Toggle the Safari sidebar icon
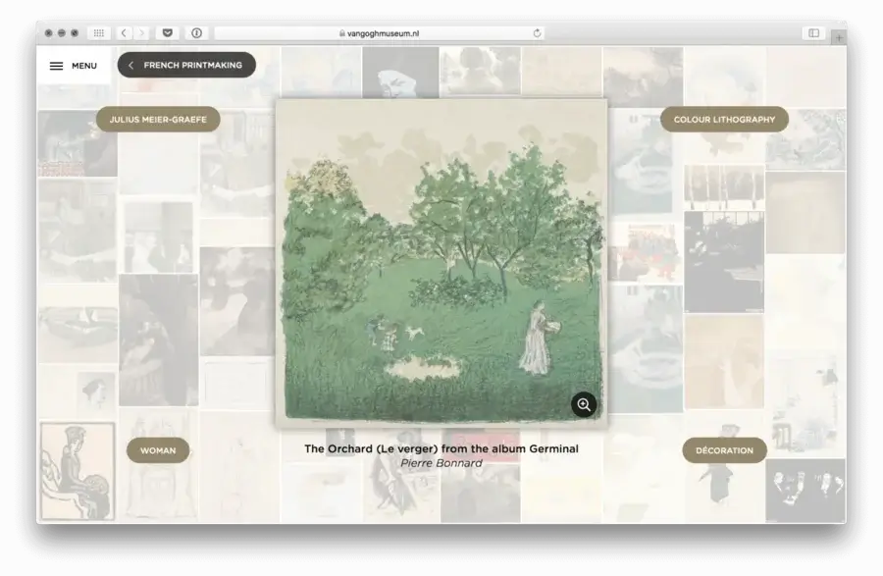The width and height of the screenshot is (883, 576). [813, 33]
